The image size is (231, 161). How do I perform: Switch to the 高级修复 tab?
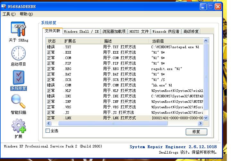[x=191, y=31]
